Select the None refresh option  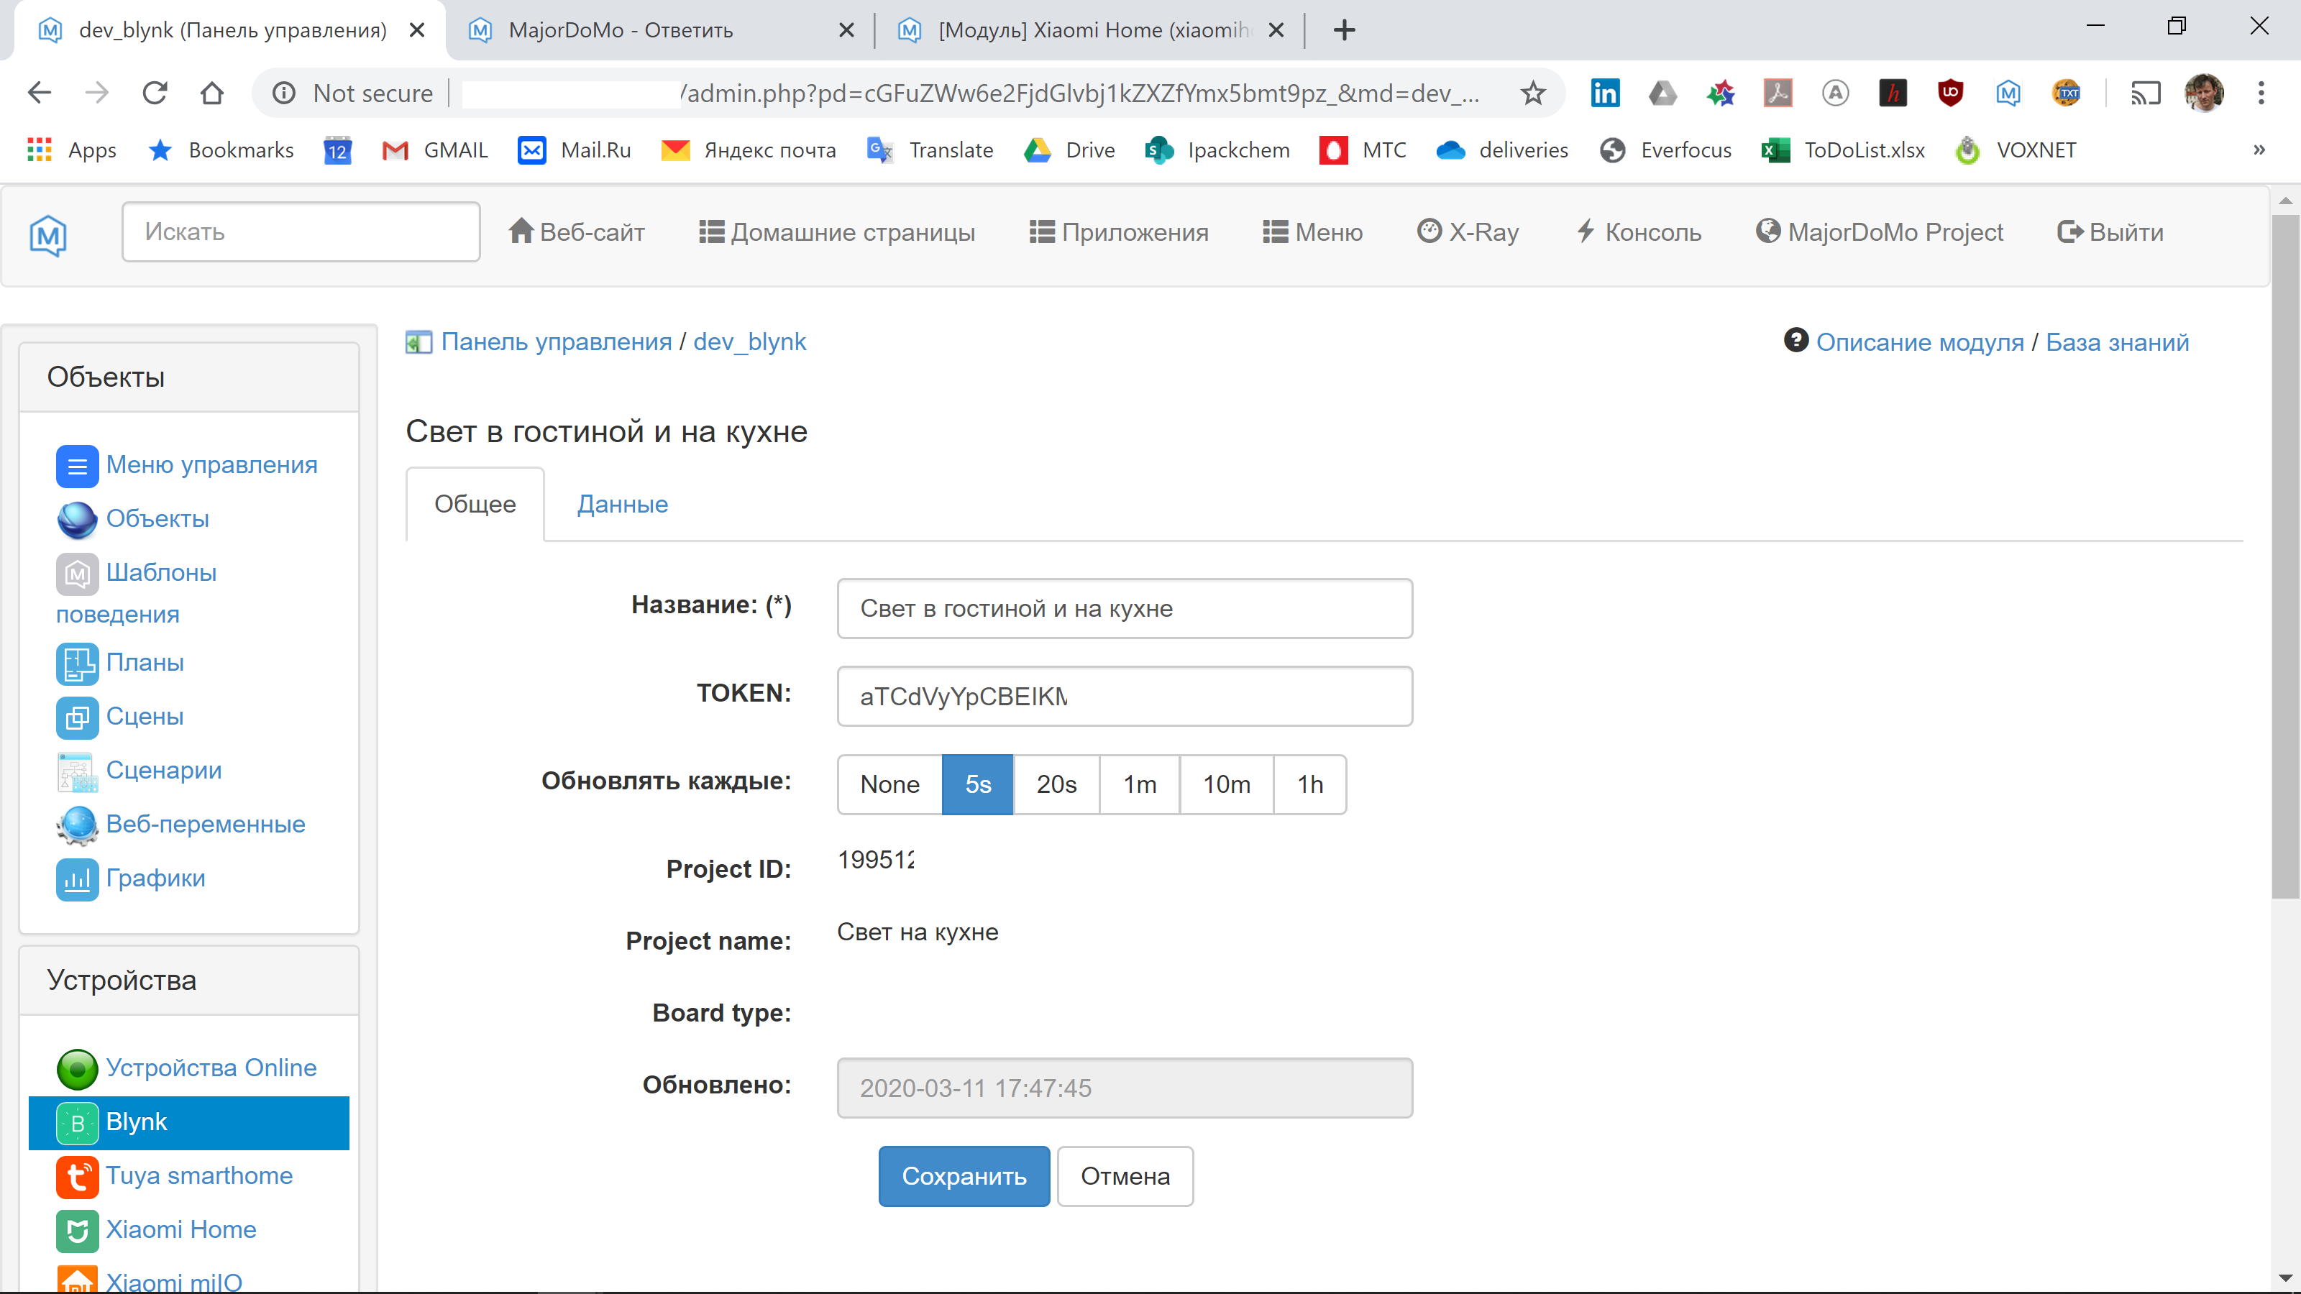tap(889, 784)
